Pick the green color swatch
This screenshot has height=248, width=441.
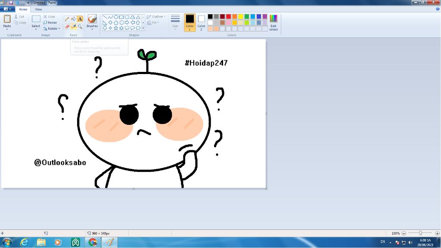pyautogui.click(x=247, y=17)
